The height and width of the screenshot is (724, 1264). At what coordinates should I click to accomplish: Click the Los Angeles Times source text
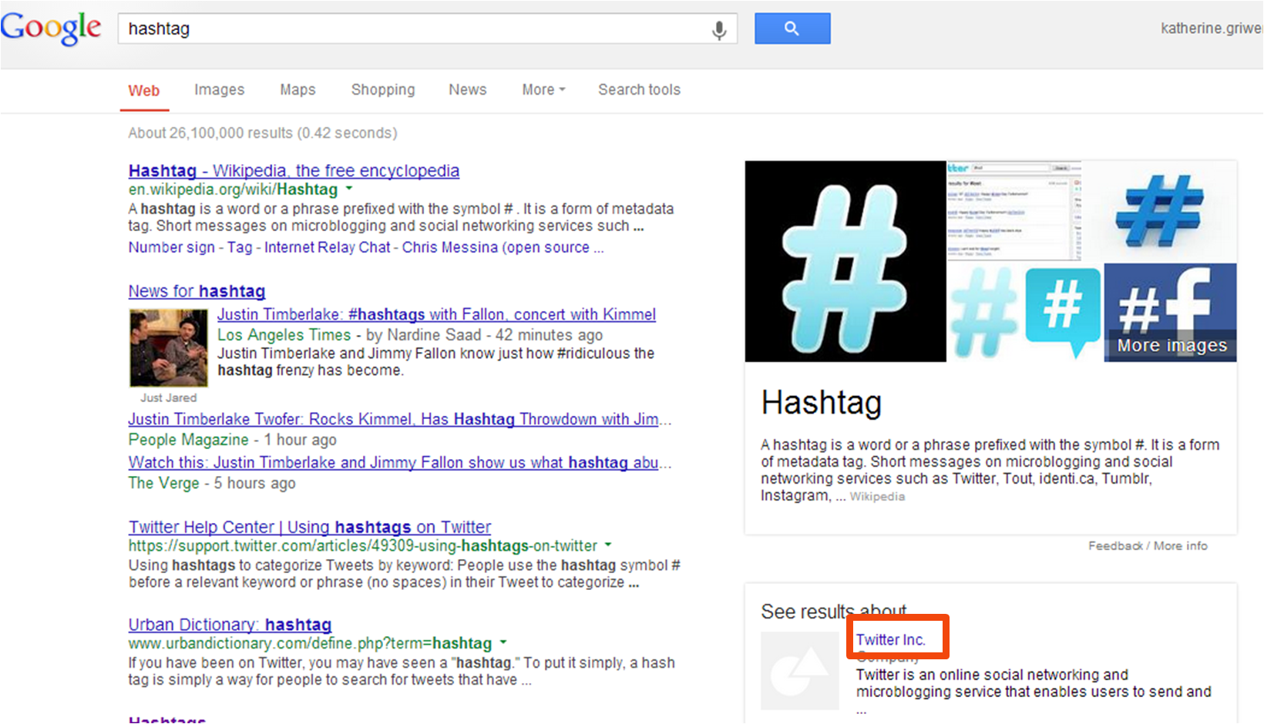(x=284, y=335)
